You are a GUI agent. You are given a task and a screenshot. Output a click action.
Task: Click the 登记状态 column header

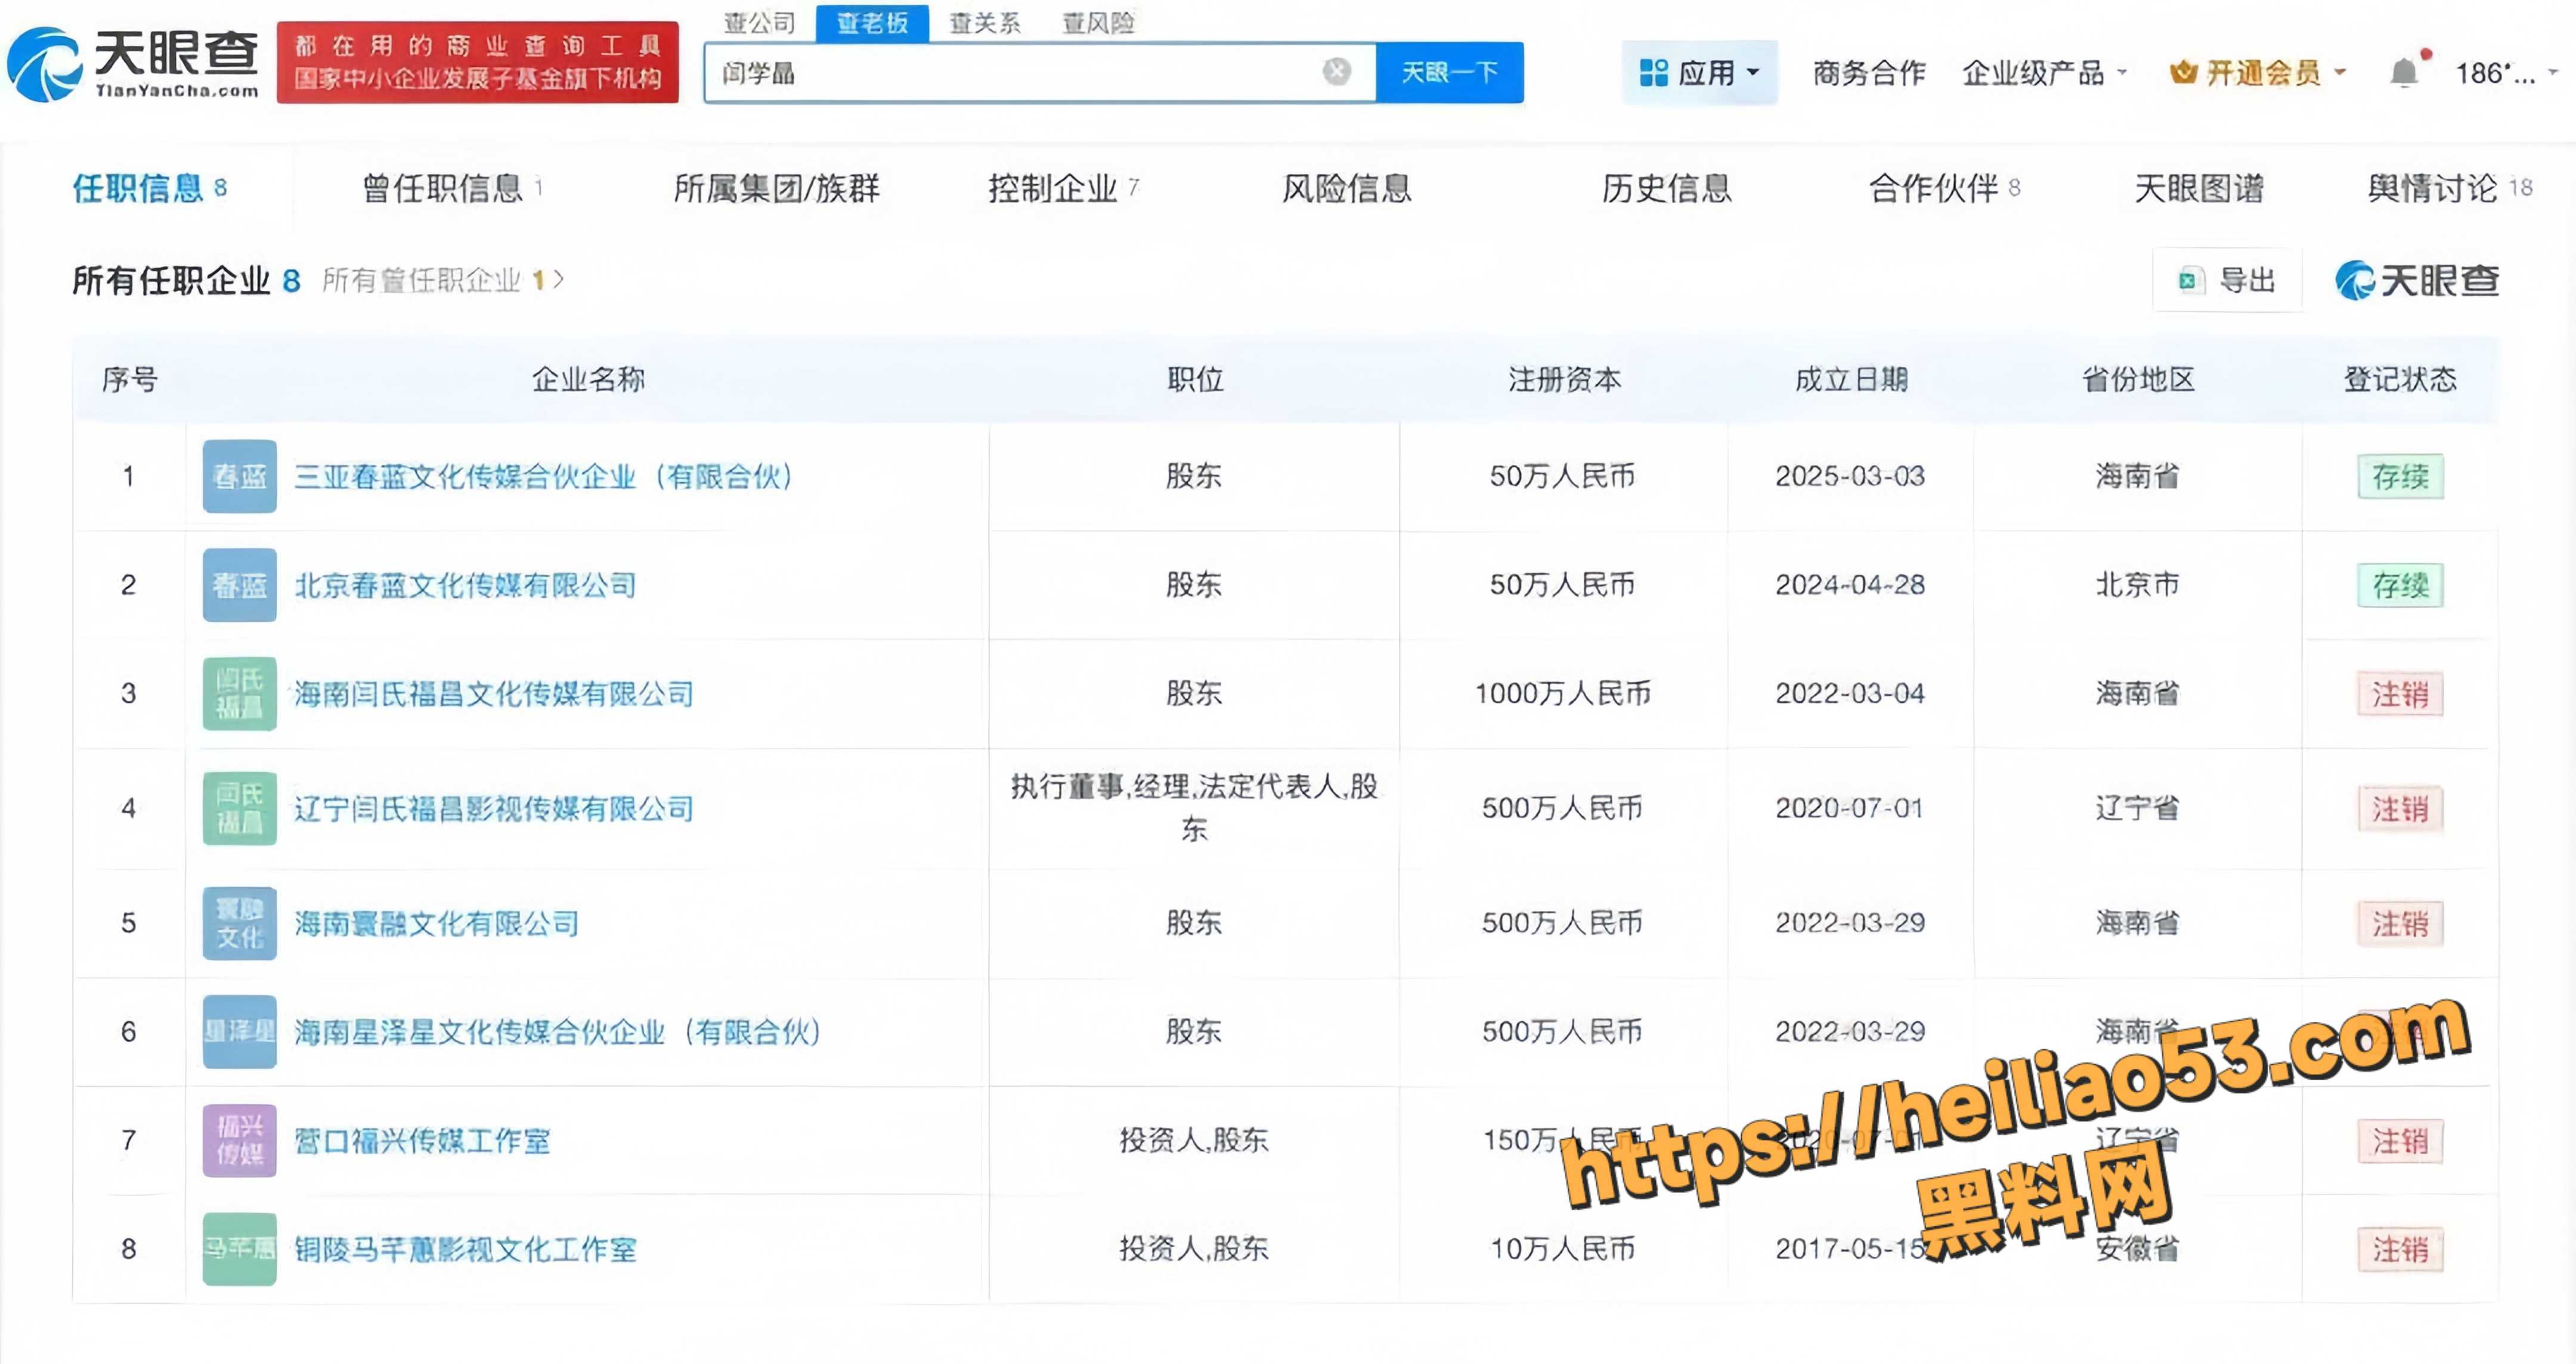click(x=2400, y=379)
